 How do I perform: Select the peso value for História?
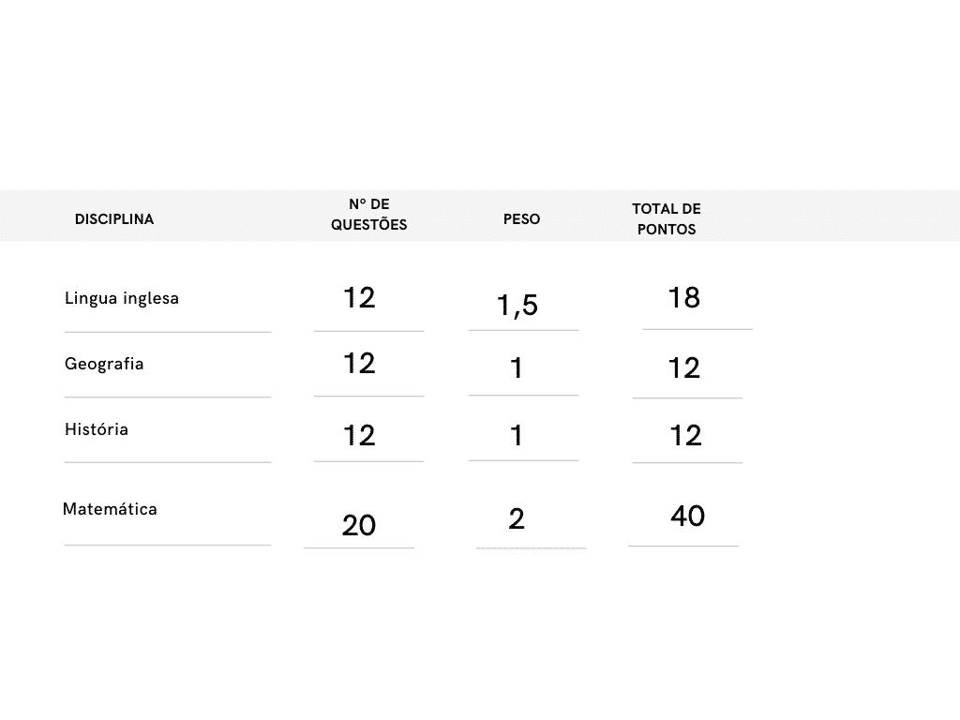[517, 435]
